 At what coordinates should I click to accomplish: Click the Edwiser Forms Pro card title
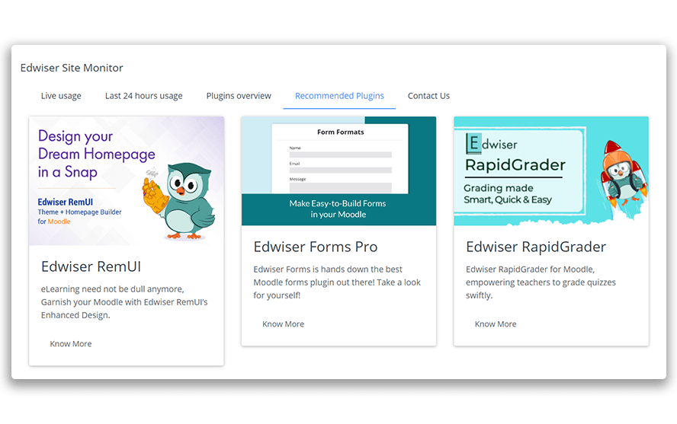point(316,247)
